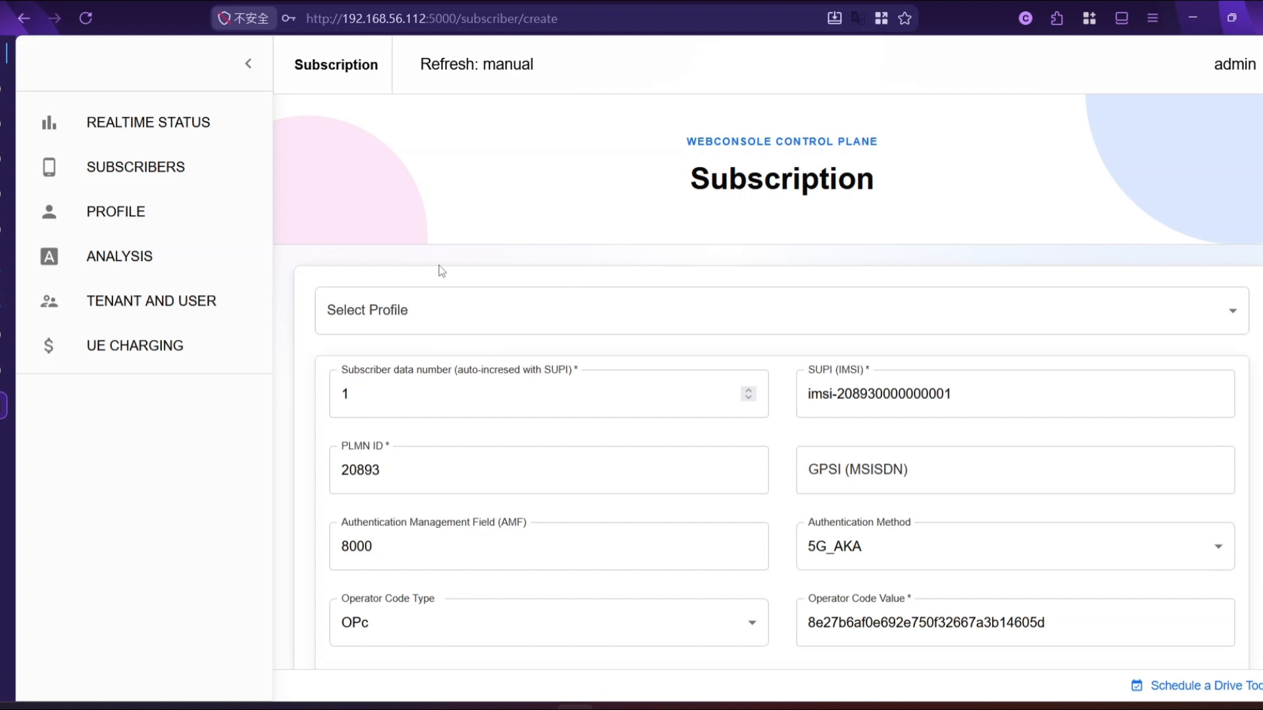Open Realtime Status bar chart icon
The height and width of the screenshot is (710, 1263).
coord(49,122)
